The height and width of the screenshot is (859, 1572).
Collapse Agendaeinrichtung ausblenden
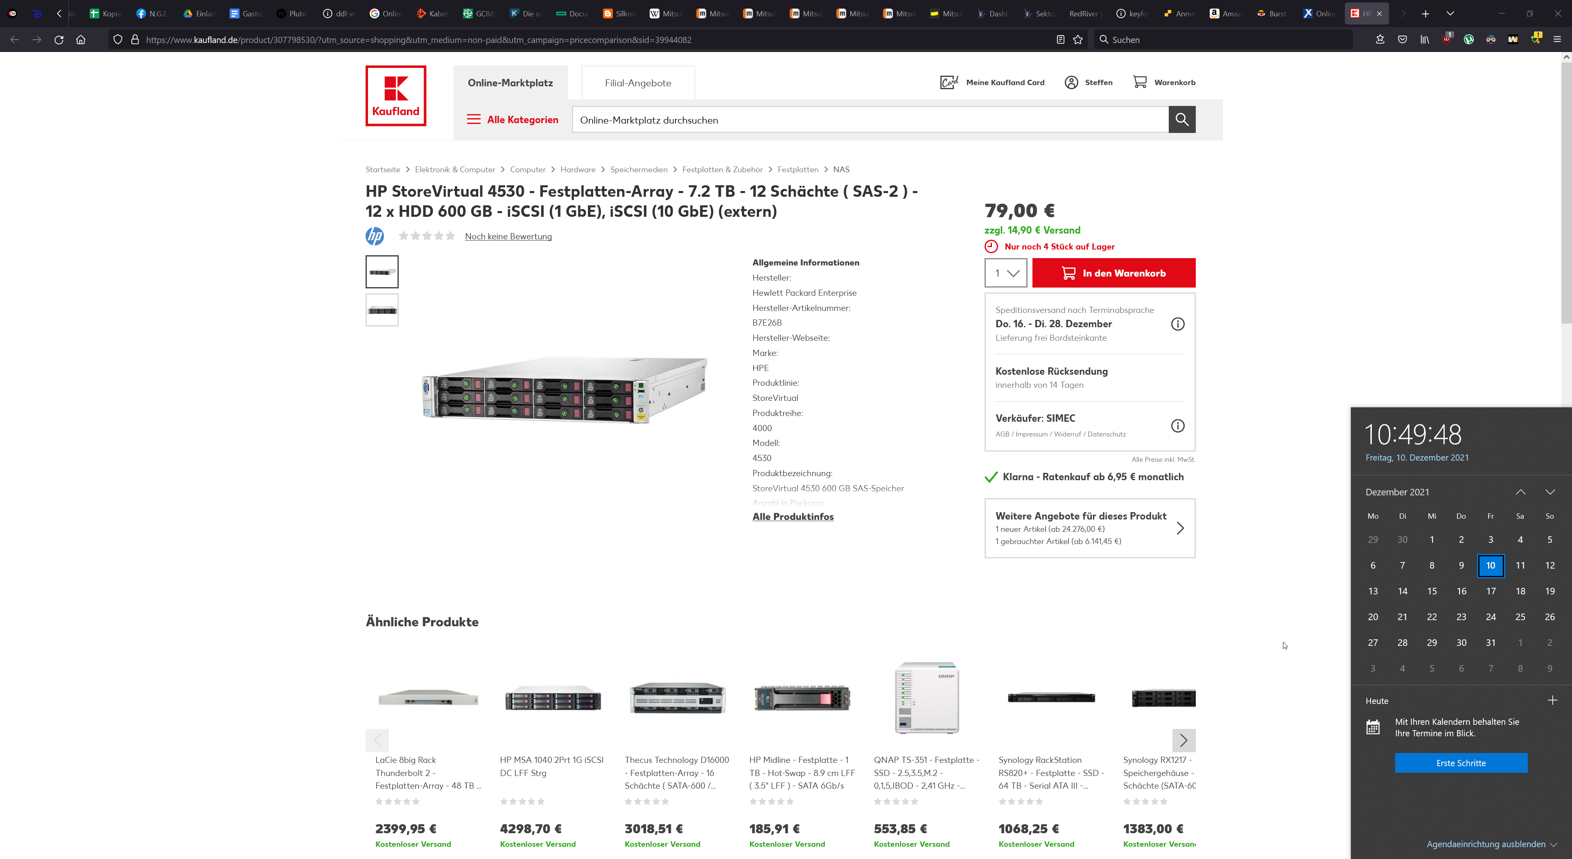[x=1491, y=844]
